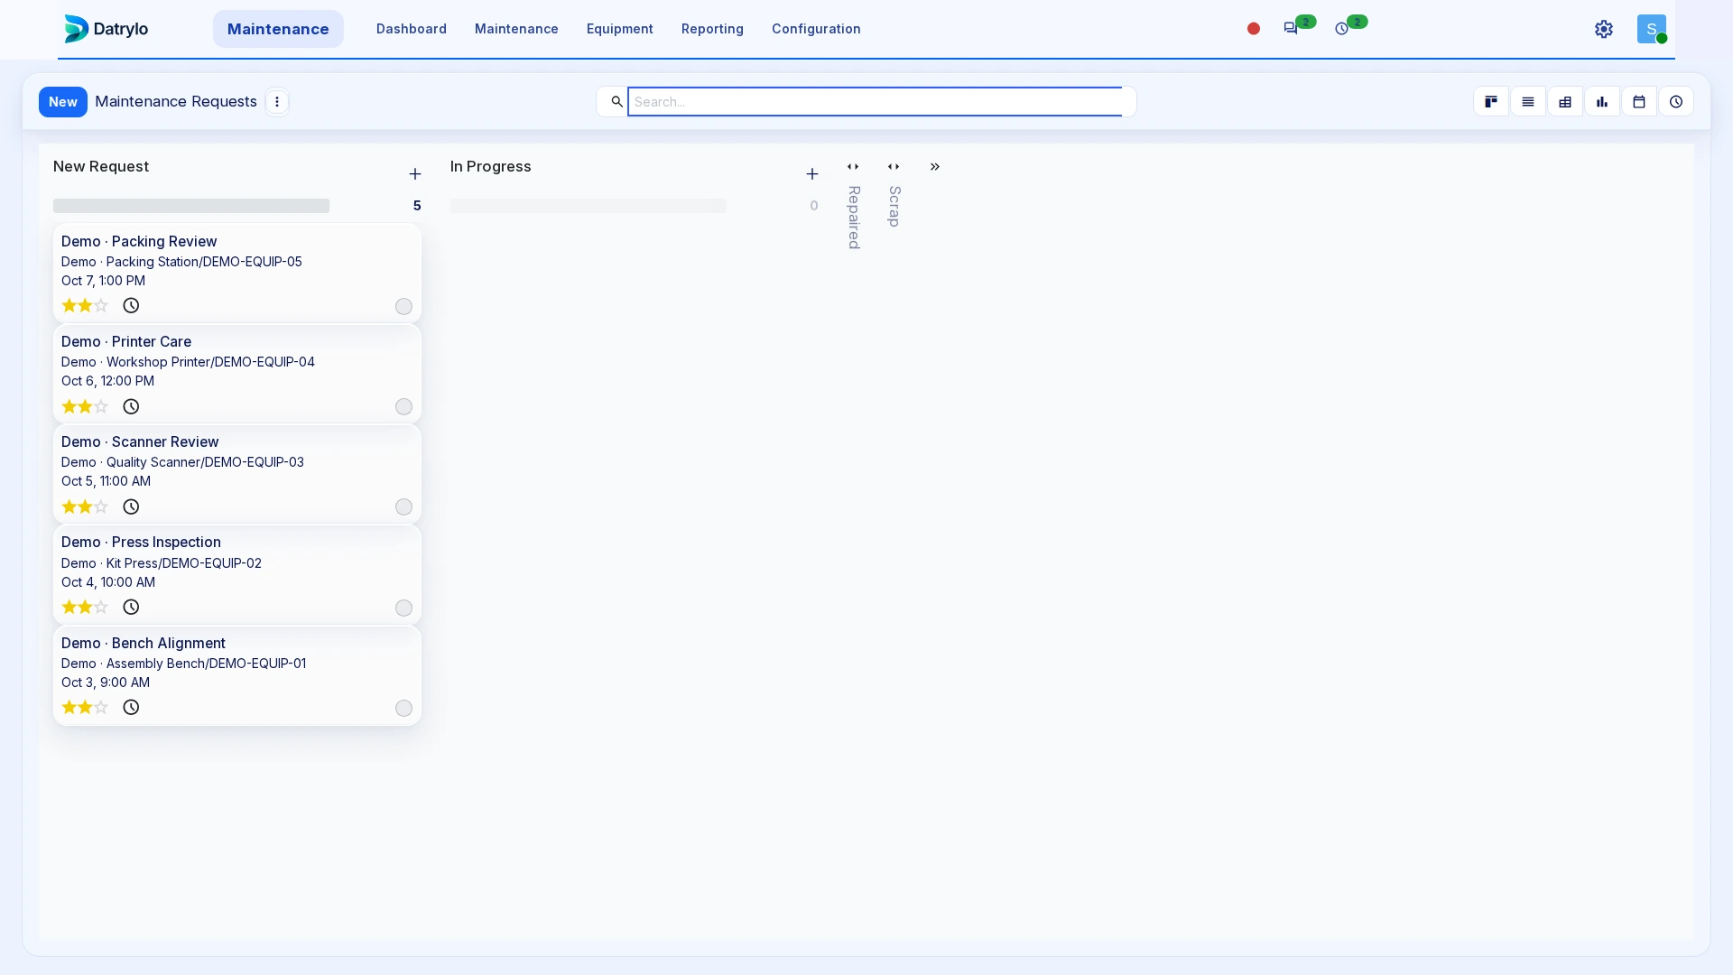
Task: Open the Maintenance Requests three-dot options menu
Action: tap(277, 102)
